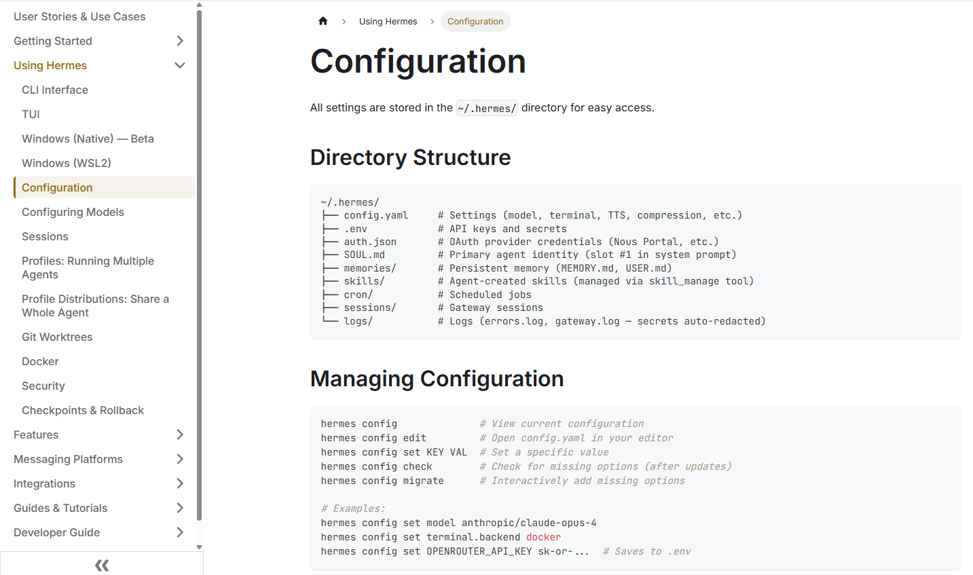973x575 pixels.
Task: Expand the Developer Guide chevron
Action: tap(180, 532)
